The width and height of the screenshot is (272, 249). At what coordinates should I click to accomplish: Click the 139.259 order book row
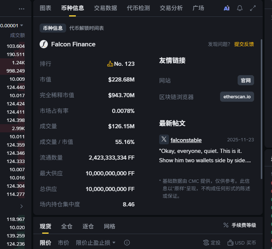pos(12,236)
